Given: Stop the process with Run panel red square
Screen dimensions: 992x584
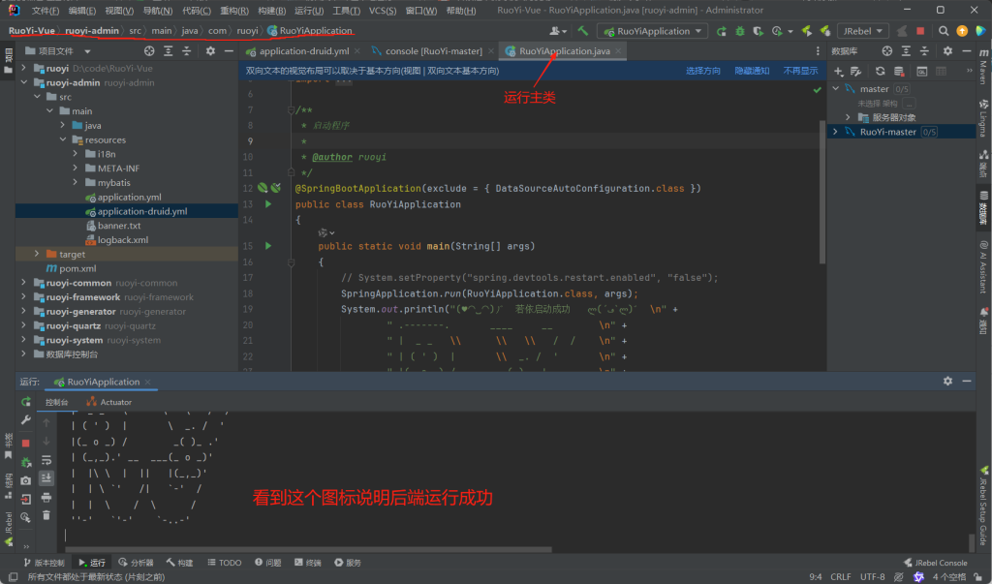Looking at the screenshot, I should click(x=26, y=443).
